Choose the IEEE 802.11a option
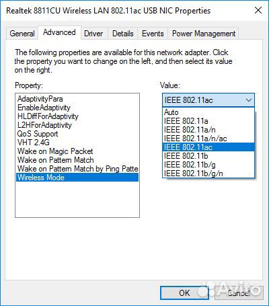269x306 pixels. (208, 121)
